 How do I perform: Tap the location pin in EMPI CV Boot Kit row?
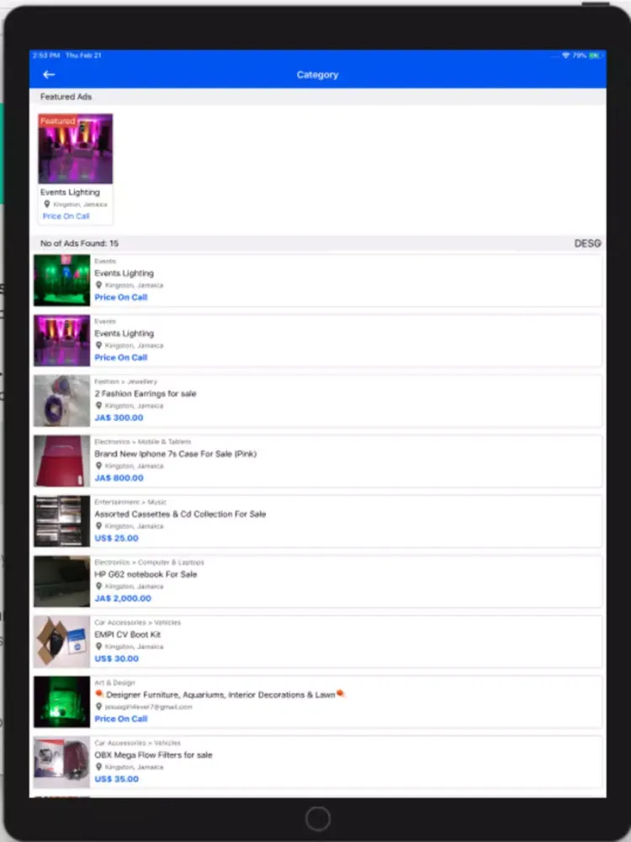[98, 646]
